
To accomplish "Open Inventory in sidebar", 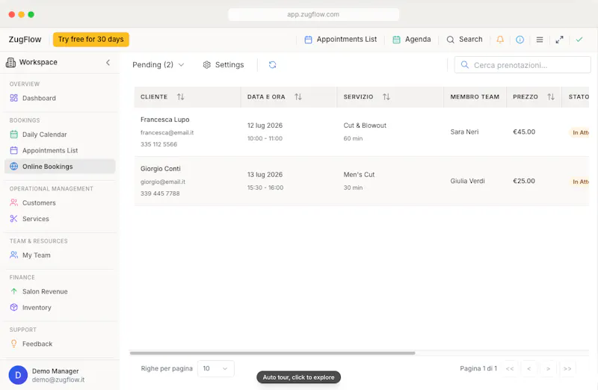I will pos(60,307).
